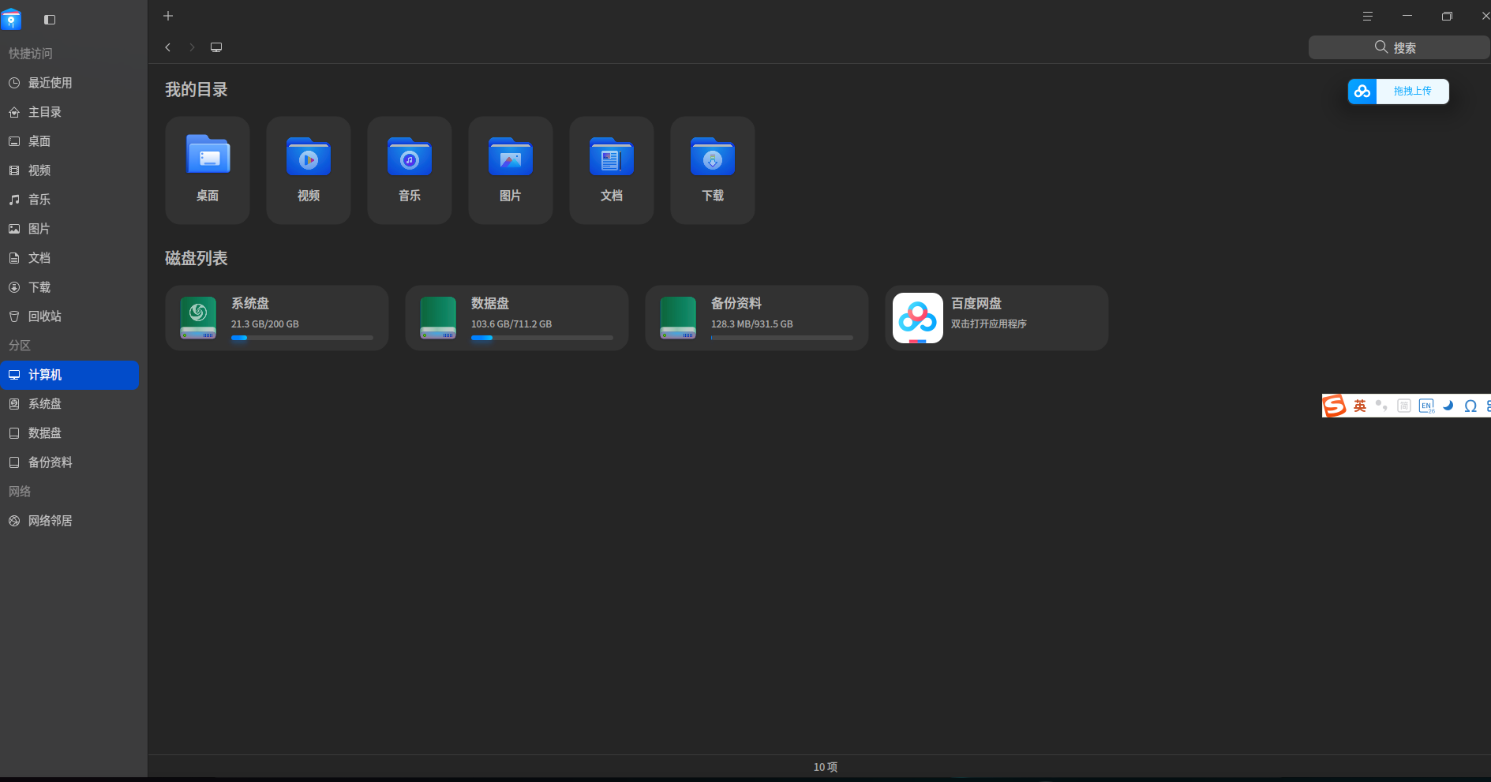The height and width of the screenshot is (782, 1491).
Task: Click the EN keyboard icon in input bar
Action: pyautogui.click(x=1426, y=406)
